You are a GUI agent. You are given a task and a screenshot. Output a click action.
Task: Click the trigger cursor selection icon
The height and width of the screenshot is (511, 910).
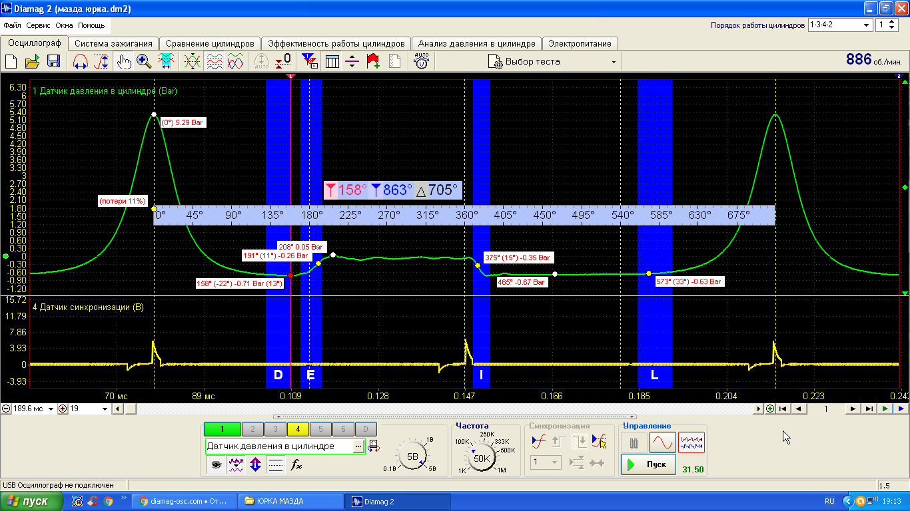[599, 441]
